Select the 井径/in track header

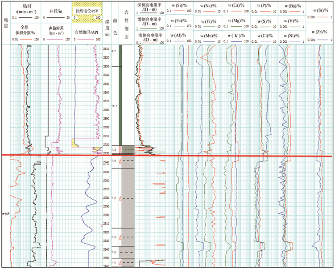[59, 10]
